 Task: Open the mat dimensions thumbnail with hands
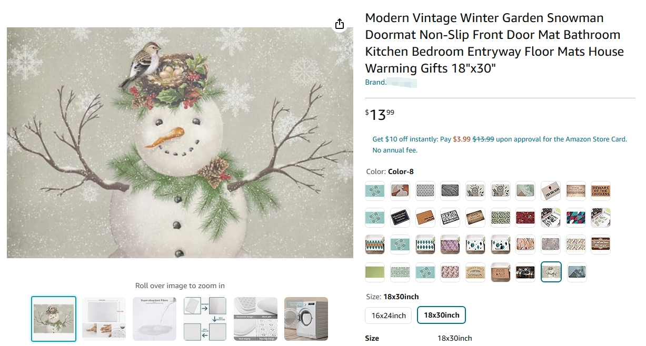pyautogui.click(x=104, y=319)
